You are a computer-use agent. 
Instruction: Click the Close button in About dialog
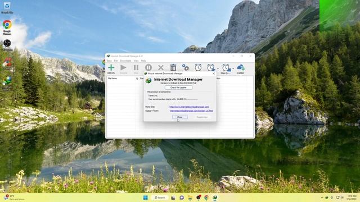point(179,117)
